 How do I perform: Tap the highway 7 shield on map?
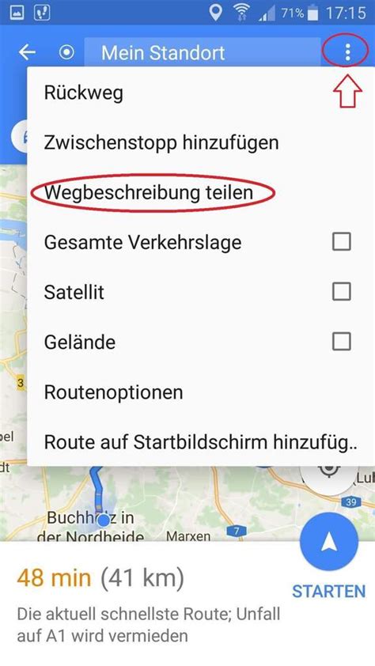pos(237,531)
